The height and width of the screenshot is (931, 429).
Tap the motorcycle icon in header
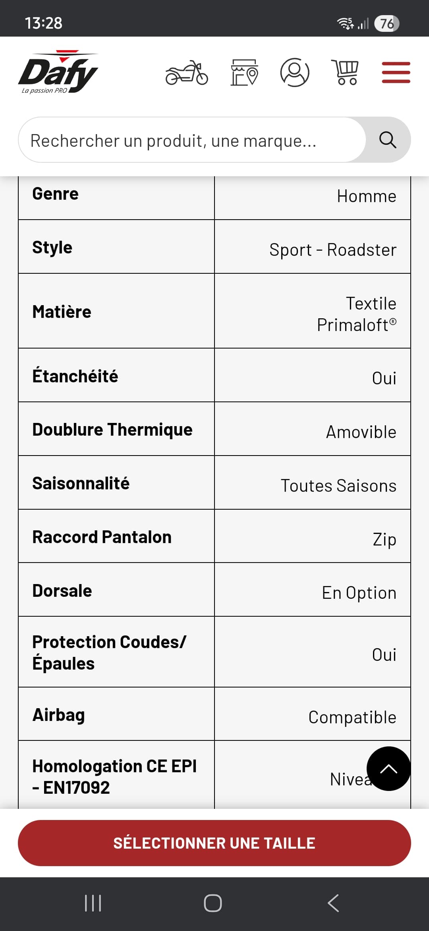coord(187,72)
